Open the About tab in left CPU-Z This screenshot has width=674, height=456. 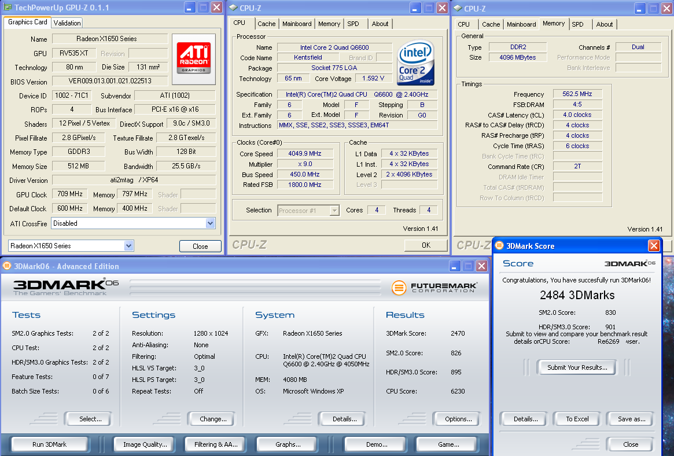[380, 24]
